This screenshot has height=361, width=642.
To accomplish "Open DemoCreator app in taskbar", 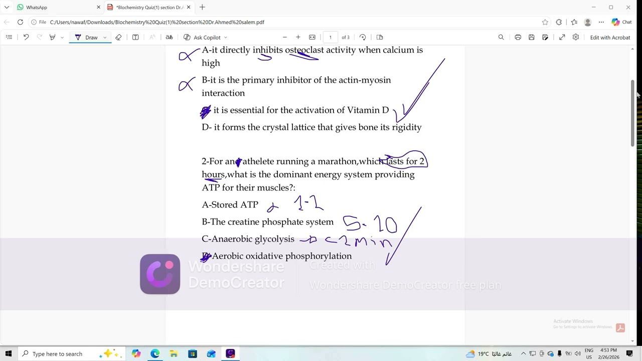I will (x=230, y=353).
